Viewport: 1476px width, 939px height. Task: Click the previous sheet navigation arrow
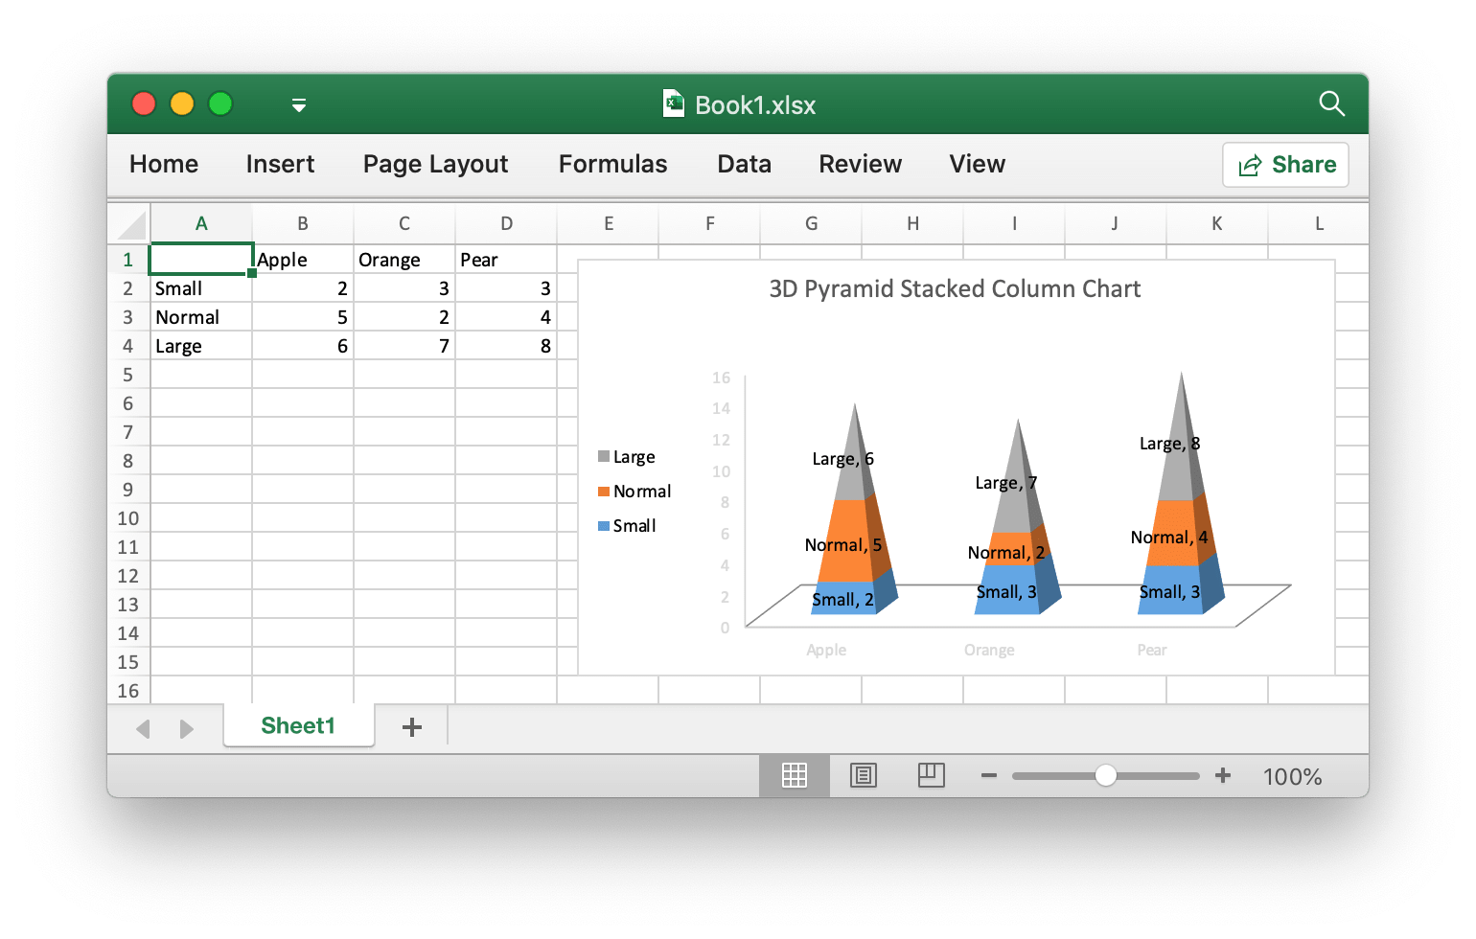click(x=143, y=729)
